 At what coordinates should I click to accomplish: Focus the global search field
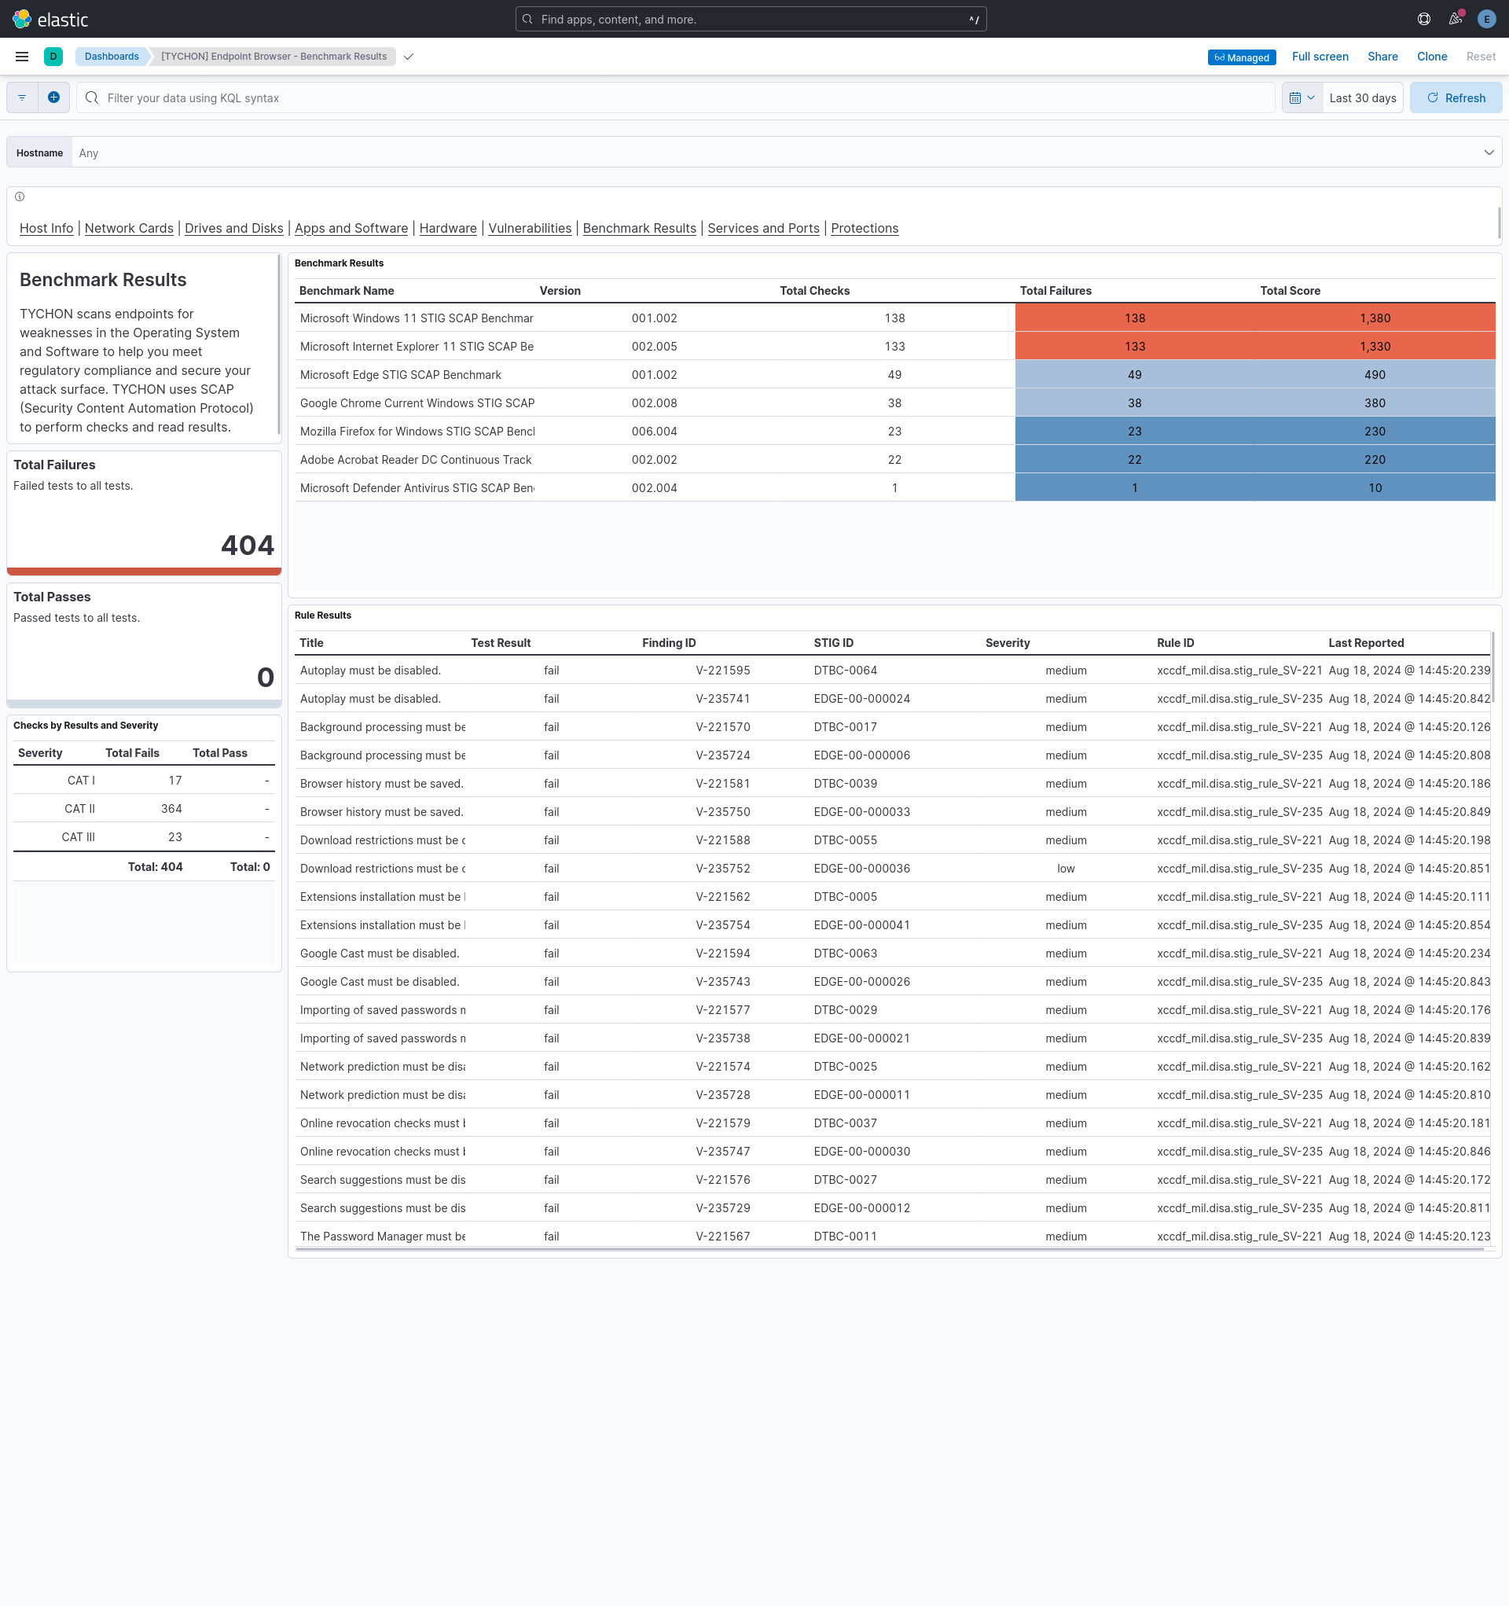751,20
